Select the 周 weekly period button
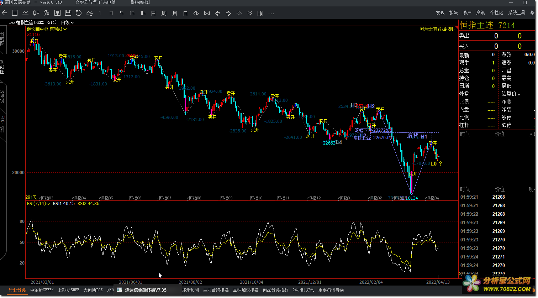The height and width of the screenshot is (298, 538). [x=164, y=13]
